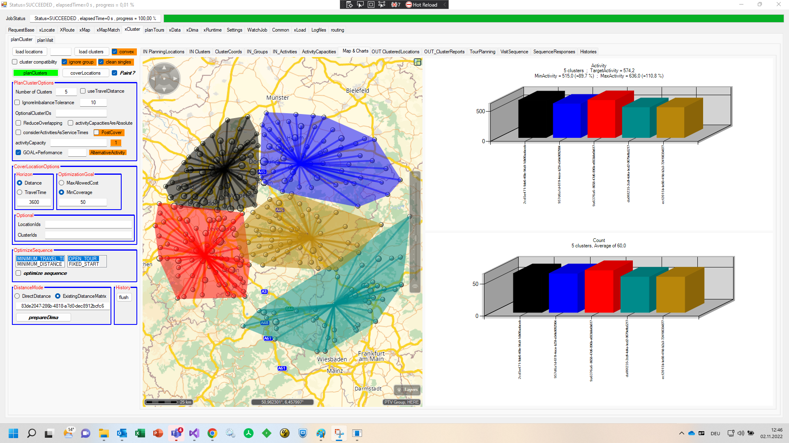Switch to the OUT_ClusterReports tab
The image size is (789, 443).
[444, 52]
